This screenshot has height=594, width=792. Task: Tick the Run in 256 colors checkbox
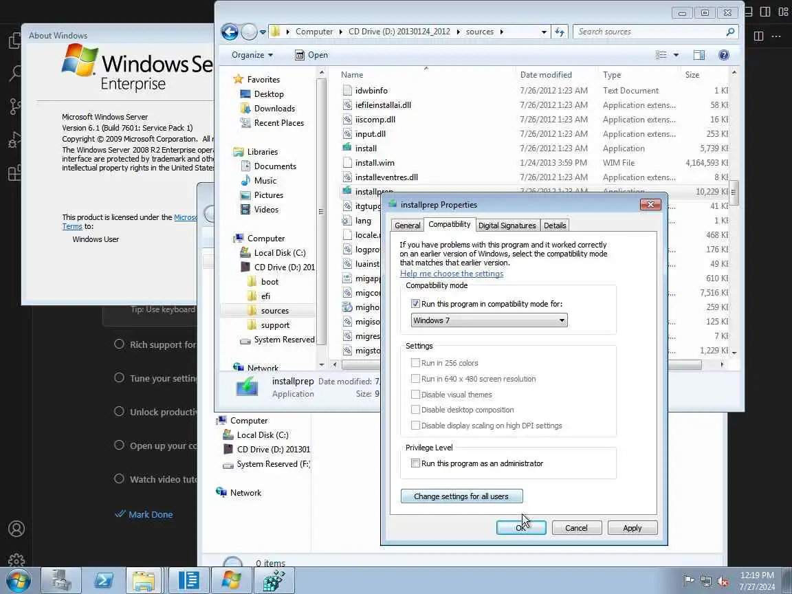(x=415, y=363)
